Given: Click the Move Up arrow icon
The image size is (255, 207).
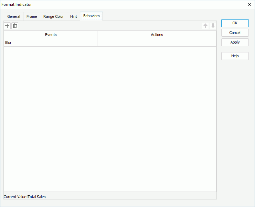Looking at the screenshot, I should tap(205, 26).
